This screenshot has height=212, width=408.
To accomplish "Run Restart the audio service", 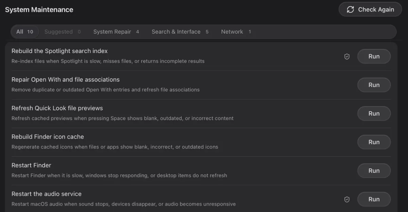I will point(374,199).
